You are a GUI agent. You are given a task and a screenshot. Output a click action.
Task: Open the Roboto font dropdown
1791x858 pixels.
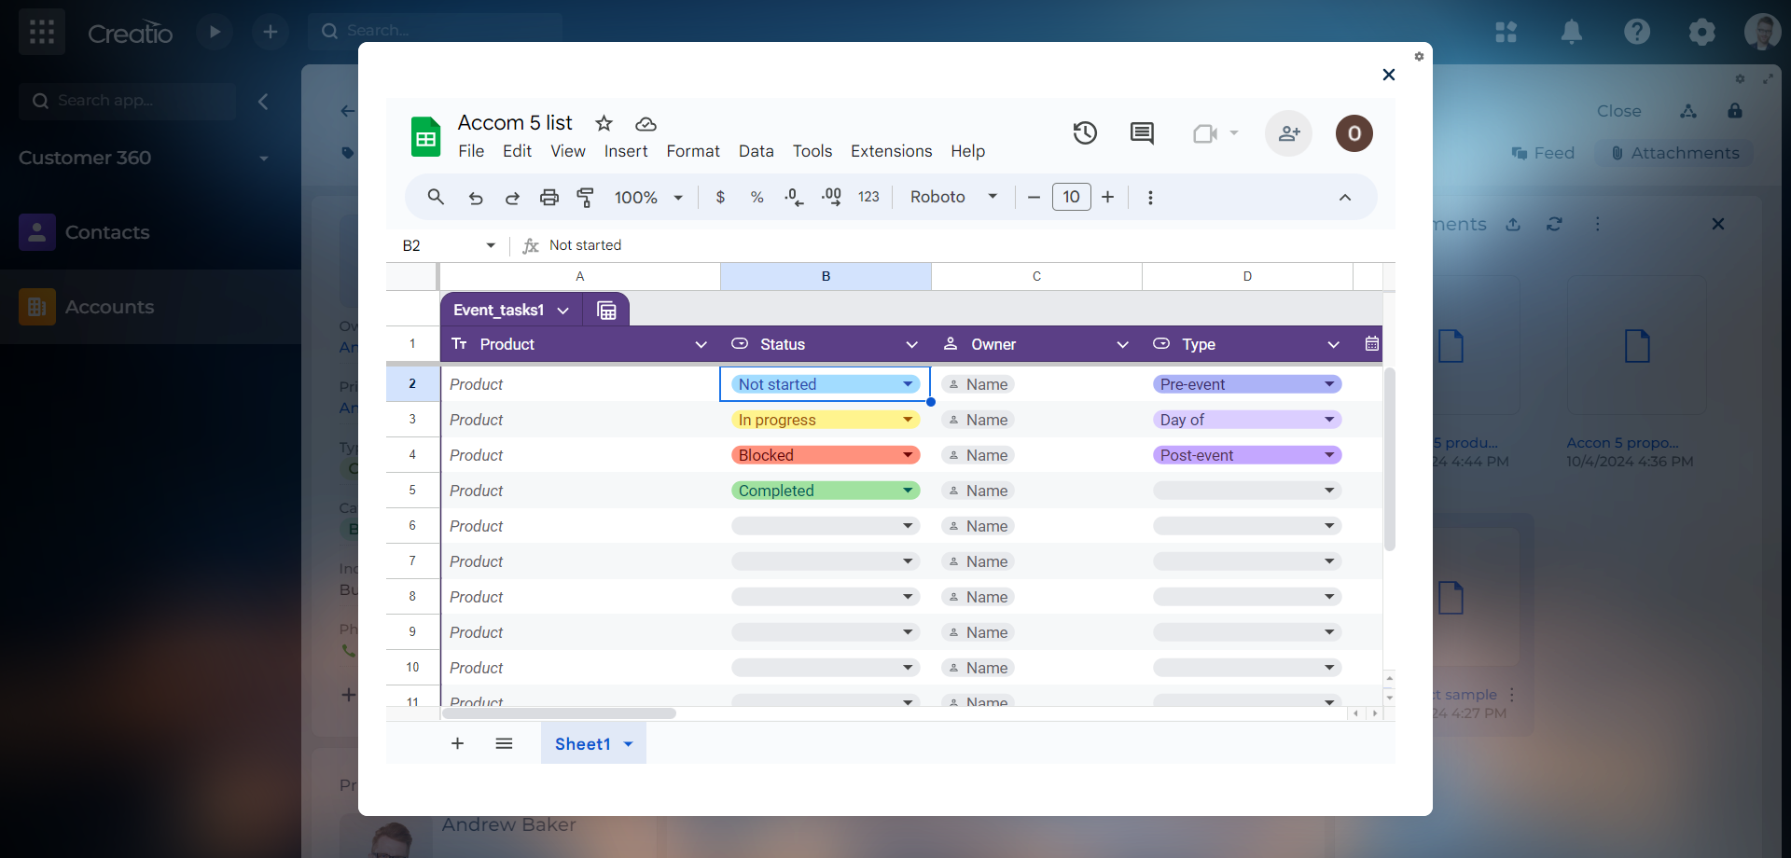953,198
